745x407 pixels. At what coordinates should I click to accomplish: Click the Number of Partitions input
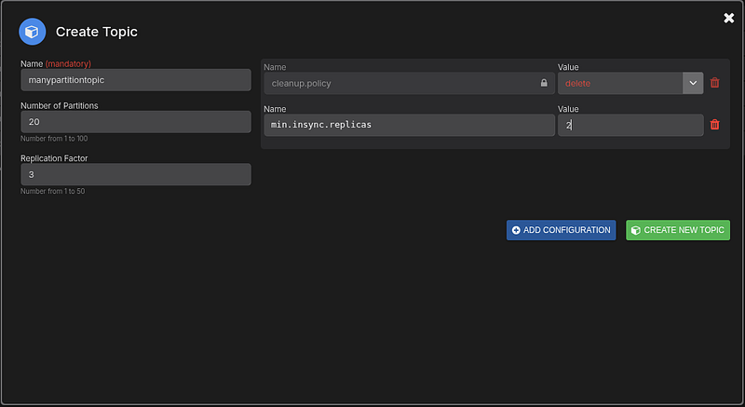(136, 122)
